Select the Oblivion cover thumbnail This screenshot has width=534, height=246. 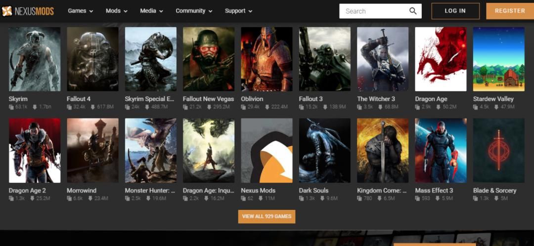coord(267,59)
